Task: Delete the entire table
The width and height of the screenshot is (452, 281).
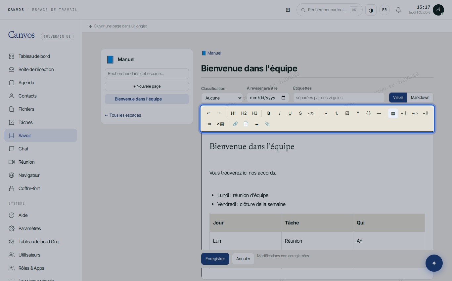Action: click(x=220, y=124)
